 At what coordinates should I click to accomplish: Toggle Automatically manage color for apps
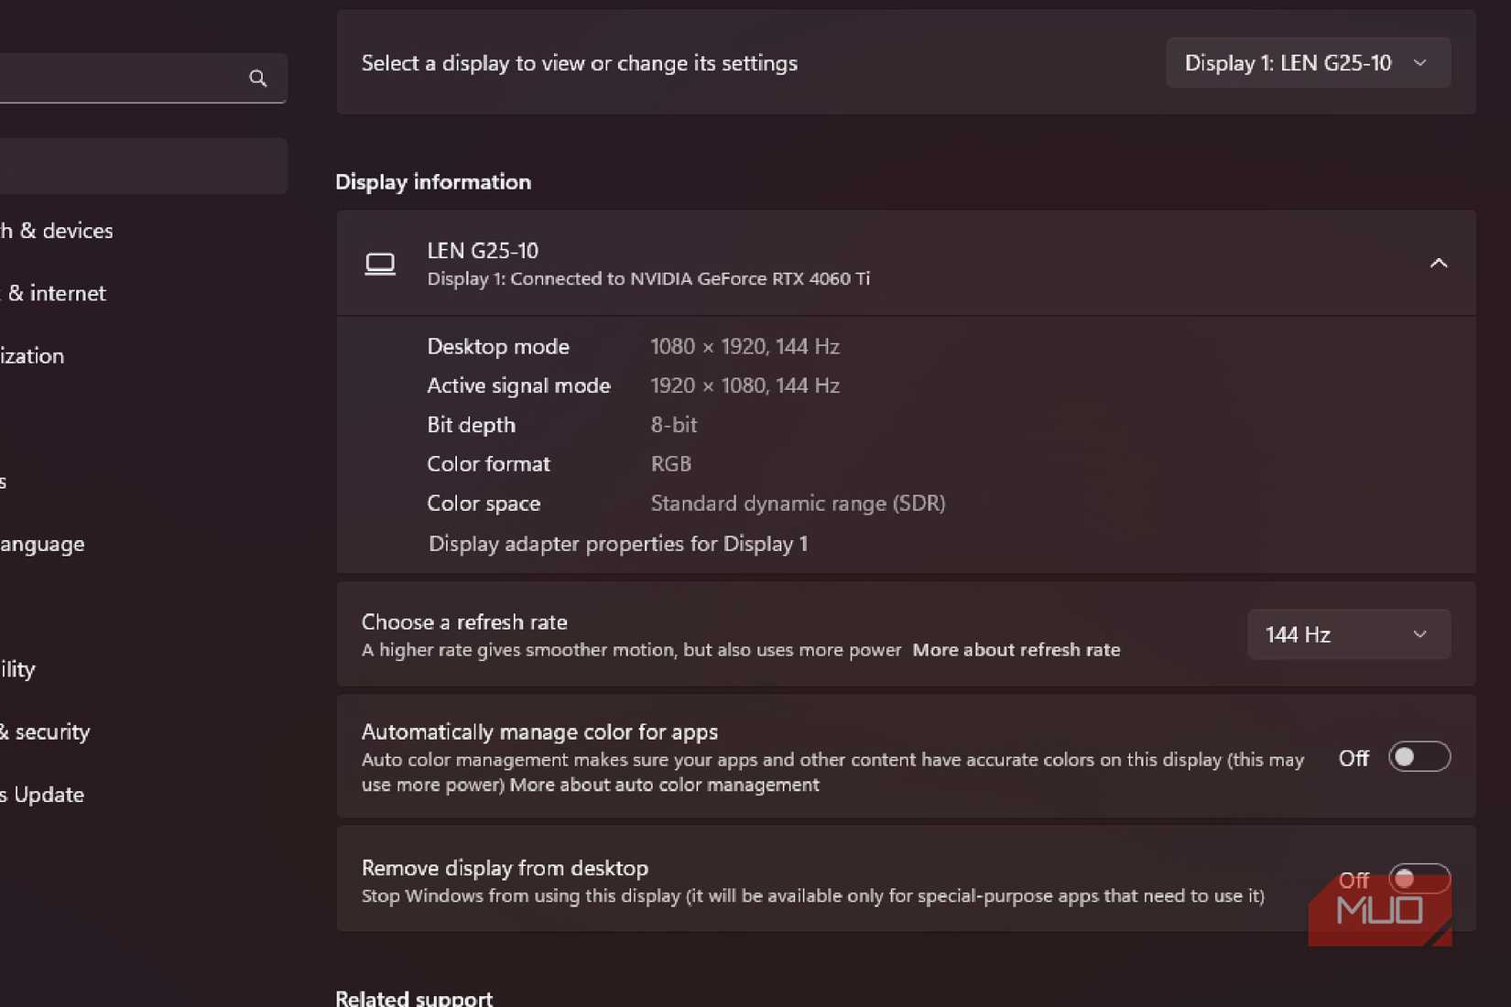tap(1419, 757)
